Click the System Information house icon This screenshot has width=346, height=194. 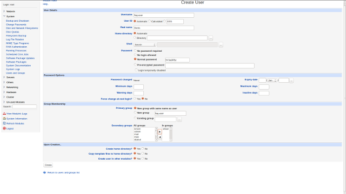tap(4, 119)
